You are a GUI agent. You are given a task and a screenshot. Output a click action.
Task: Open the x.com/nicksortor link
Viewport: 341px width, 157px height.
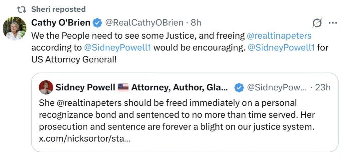pos(84,138)
